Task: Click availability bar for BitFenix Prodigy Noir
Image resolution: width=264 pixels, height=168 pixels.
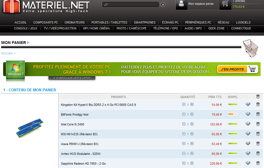Action: point(233,114)
